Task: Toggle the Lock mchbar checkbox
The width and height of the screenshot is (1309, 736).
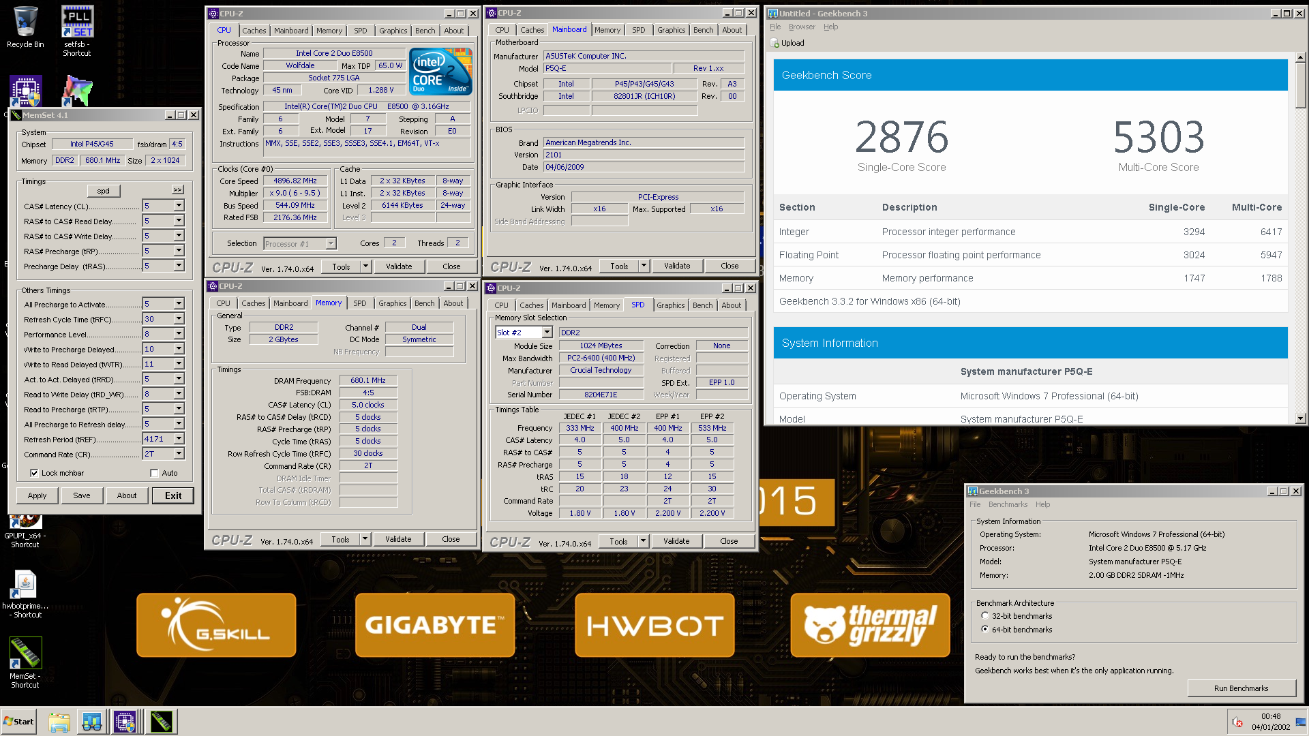Action: [x=34, y=473]
